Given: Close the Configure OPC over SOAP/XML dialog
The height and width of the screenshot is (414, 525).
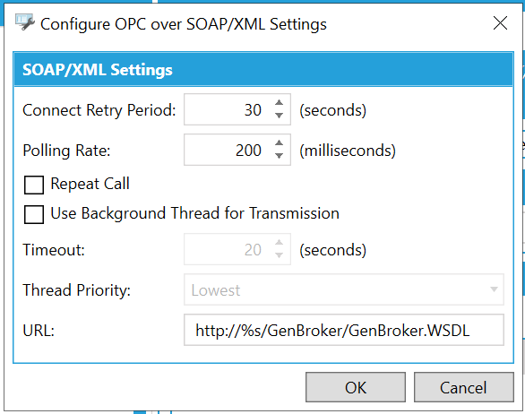Looking at the screenshot, I should (x=500, y=23).
